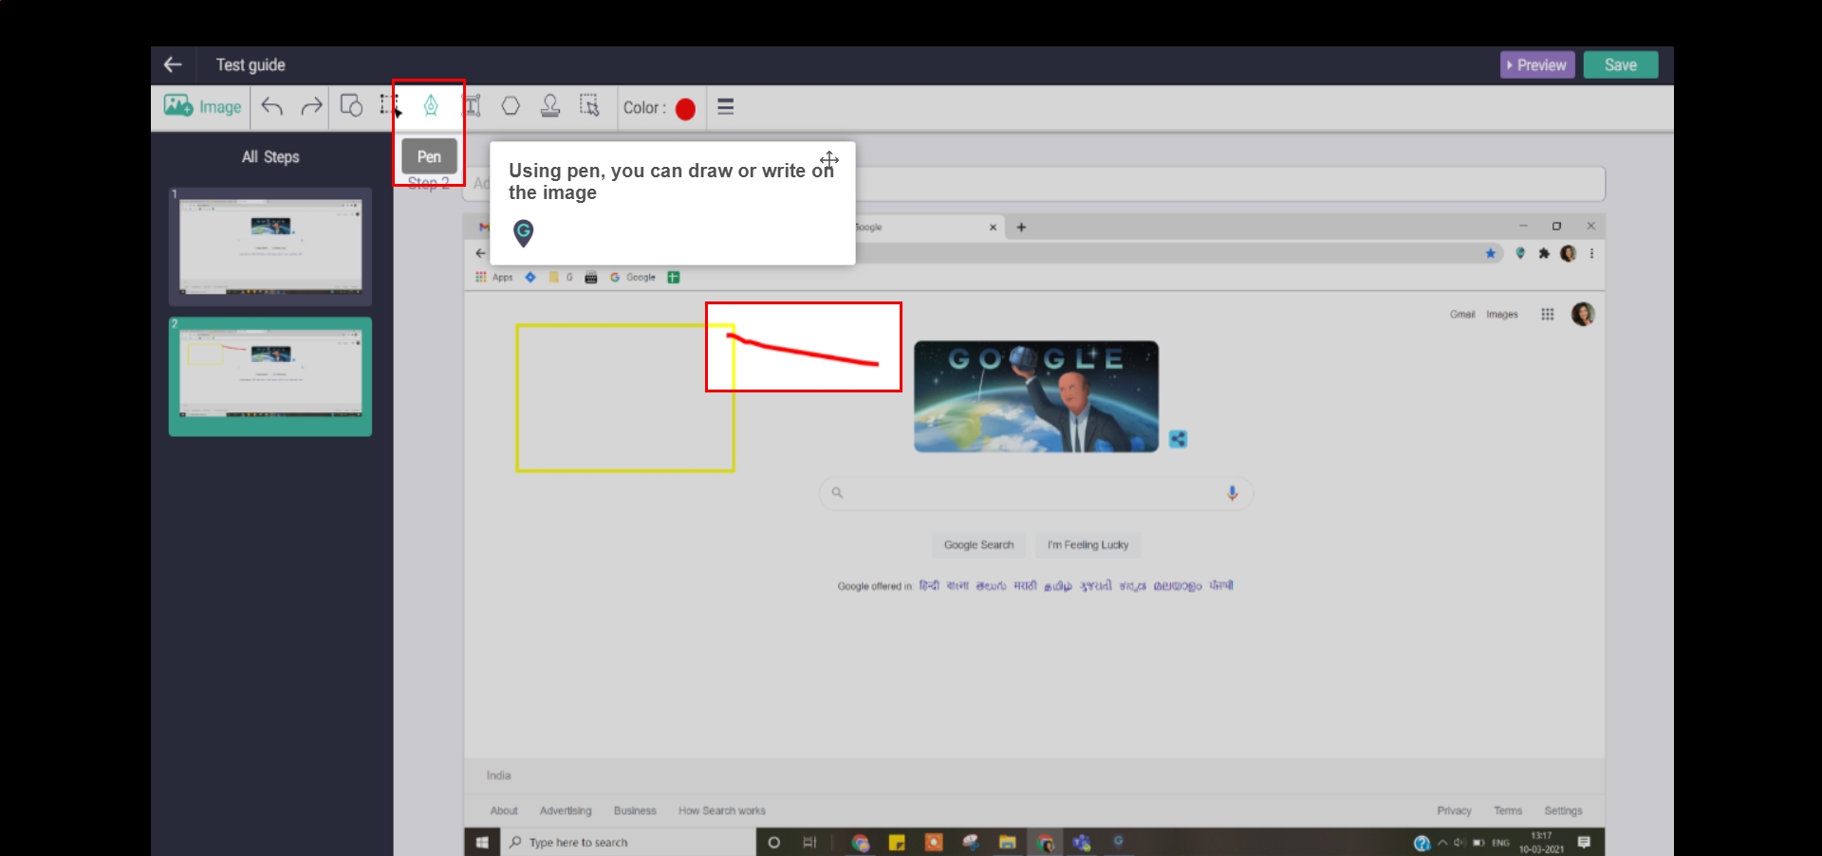Screen dimensions: 1822x856
Task: Open the hamburger menu in the toolbar
Action: click(x=726, y=107)
